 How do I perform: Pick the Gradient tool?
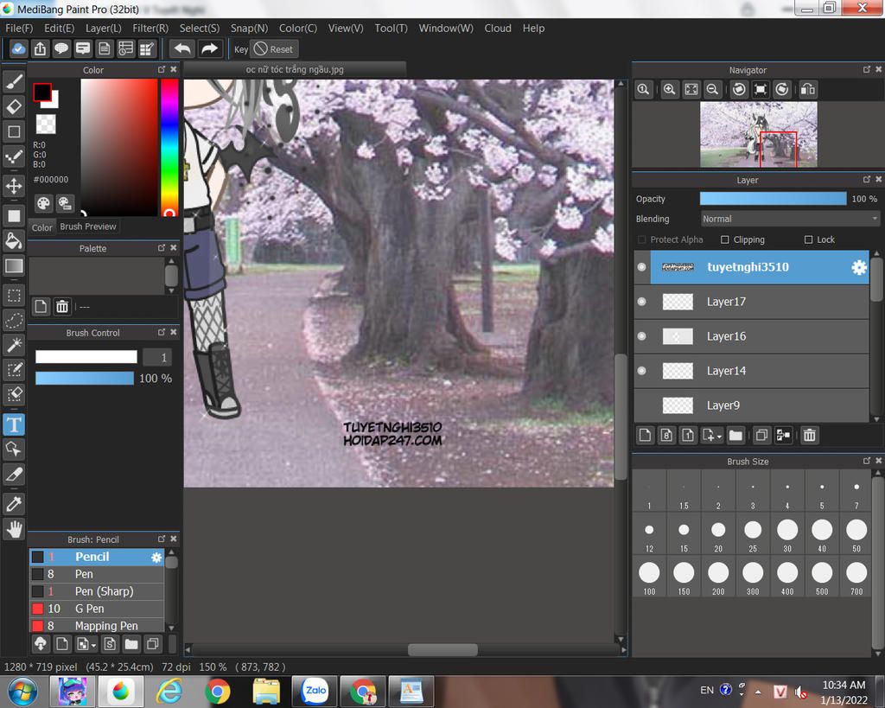[x=14, y=265]
